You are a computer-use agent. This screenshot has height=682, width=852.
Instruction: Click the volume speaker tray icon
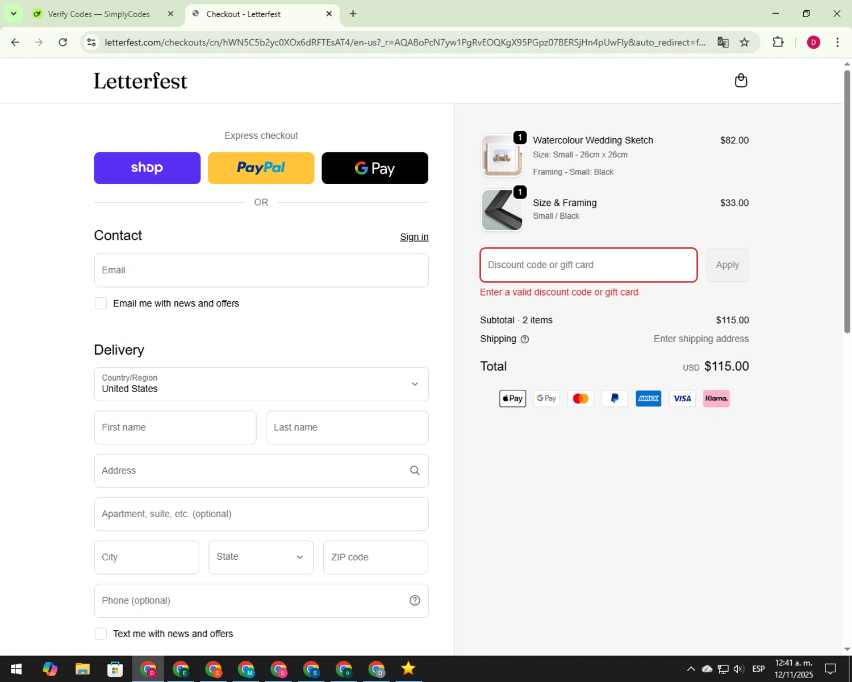(x=738, y=669)
